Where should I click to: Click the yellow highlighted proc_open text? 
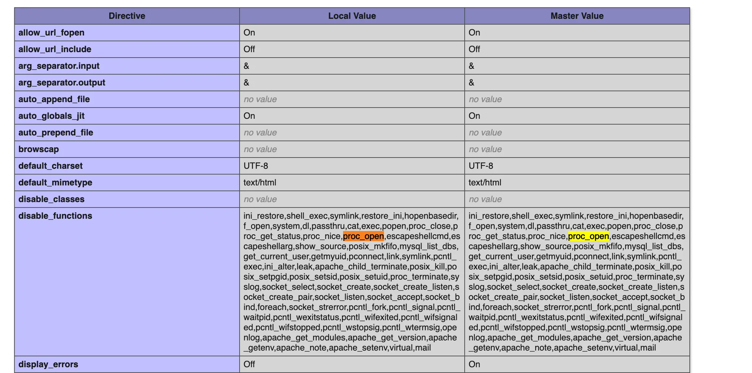[588, 236]
